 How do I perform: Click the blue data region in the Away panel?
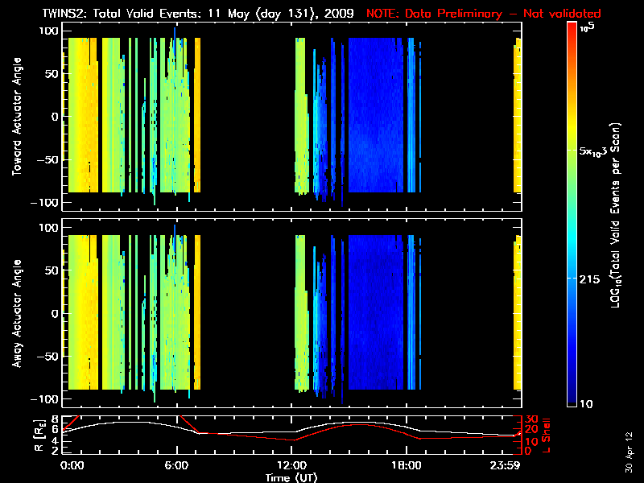[x=374, y=314]
